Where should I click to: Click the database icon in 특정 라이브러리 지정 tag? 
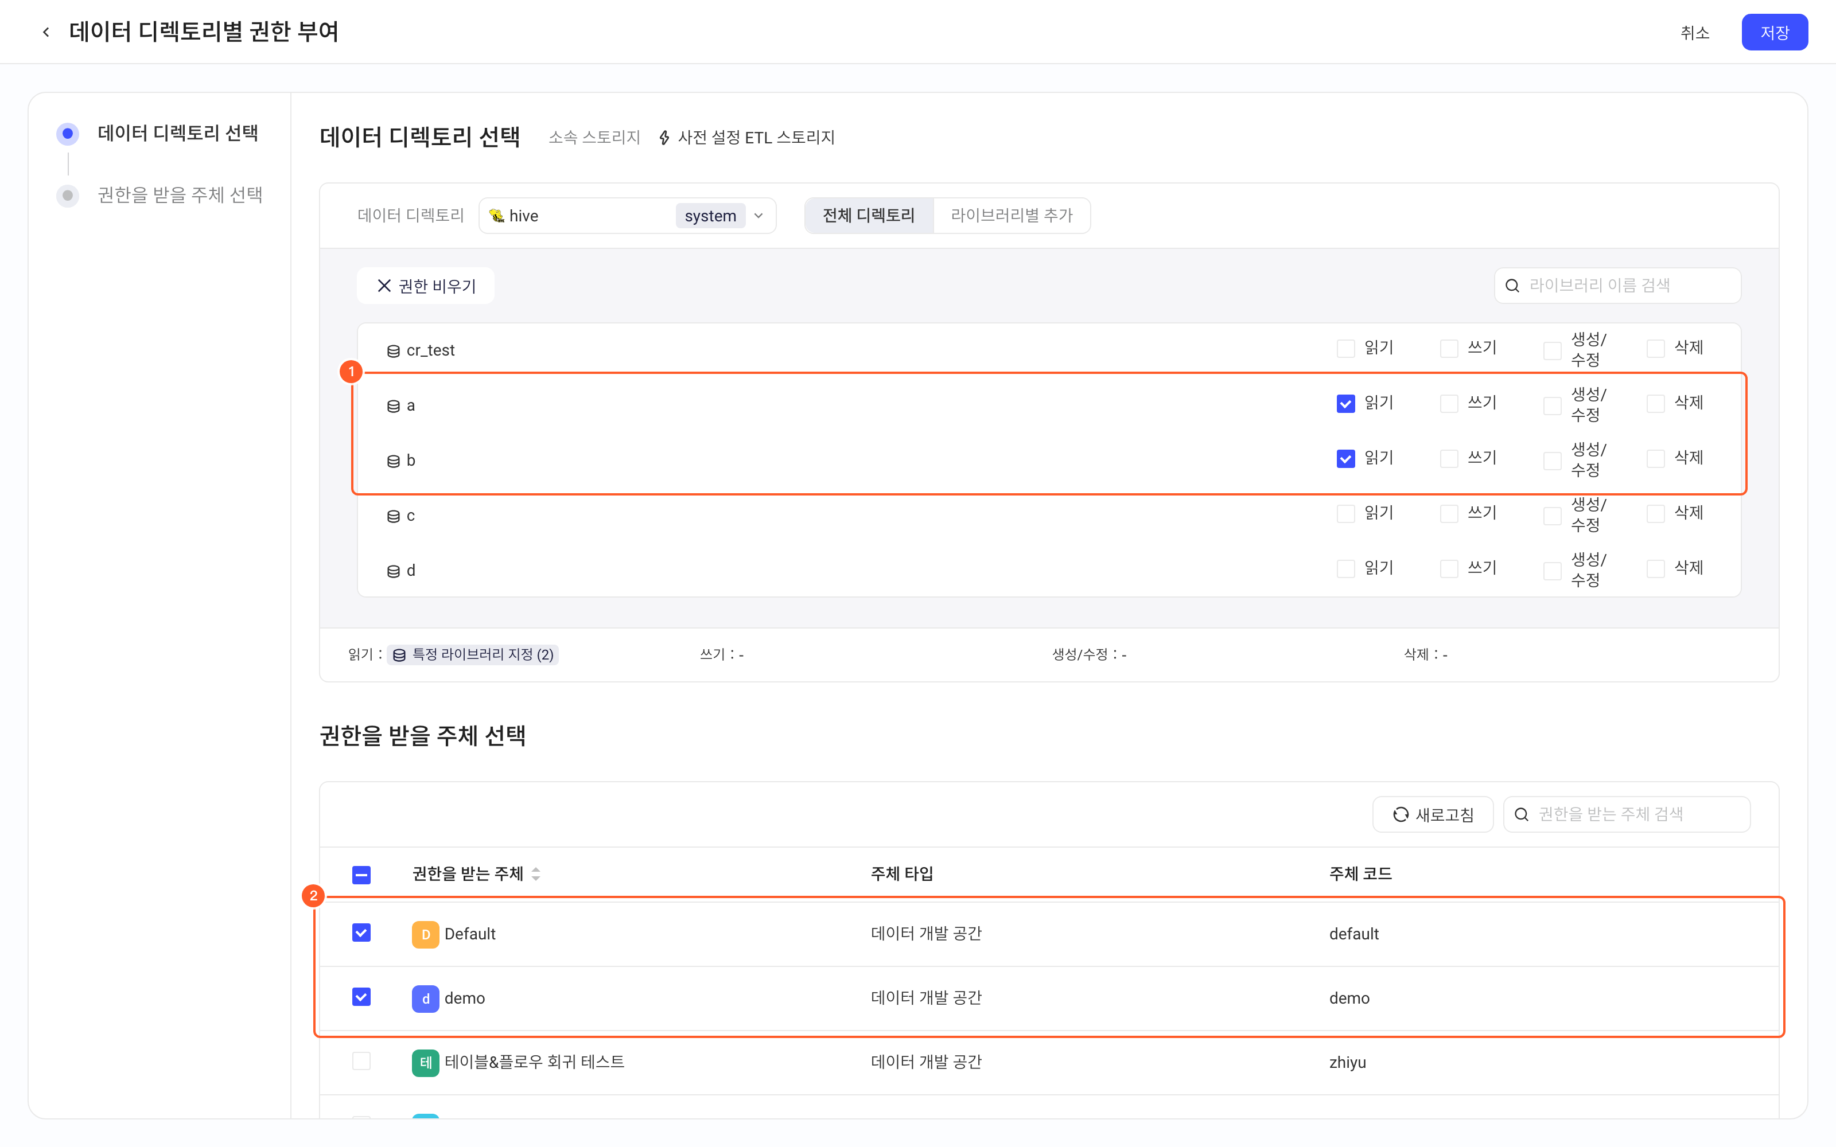coord(399,655)
